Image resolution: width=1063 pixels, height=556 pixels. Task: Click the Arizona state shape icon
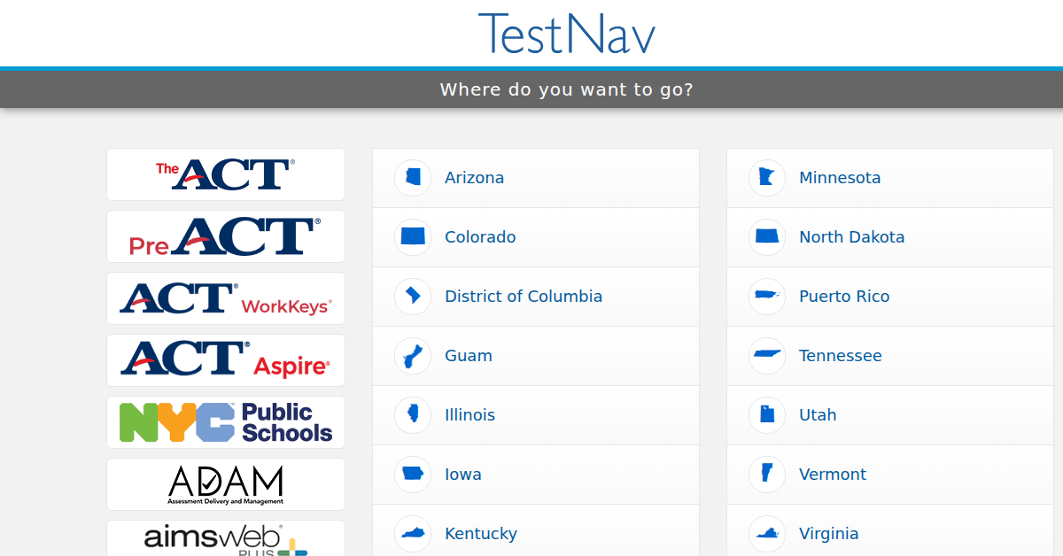(x=413, y=178)
